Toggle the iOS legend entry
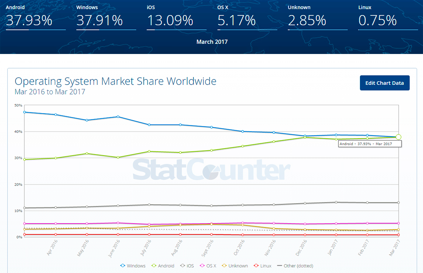Image resolution: width=423 pixels, height=273 pixels. [x=188, y=266]
